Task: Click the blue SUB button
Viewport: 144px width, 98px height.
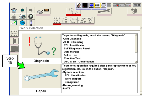Action: (22, 23)
